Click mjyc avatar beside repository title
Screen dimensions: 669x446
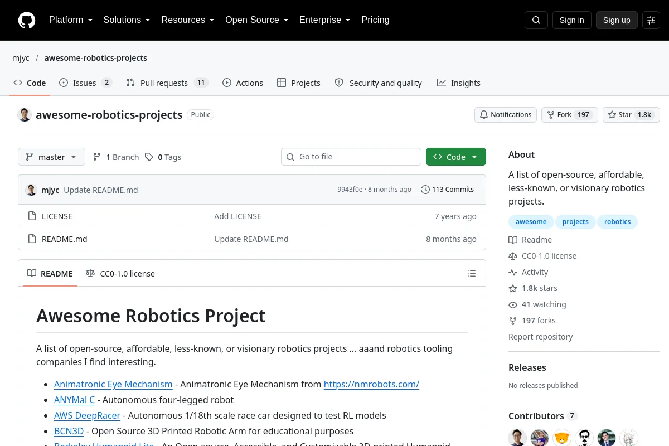[25, 115]
